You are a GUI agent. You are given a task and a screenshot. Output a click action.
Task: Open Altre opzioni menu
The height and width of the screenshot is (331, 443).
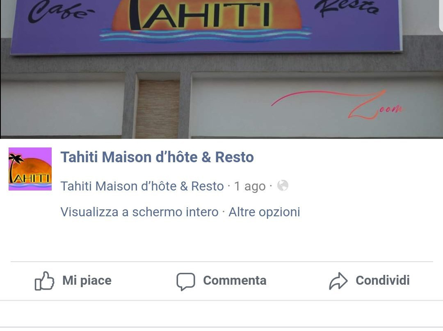coord(264,212)
